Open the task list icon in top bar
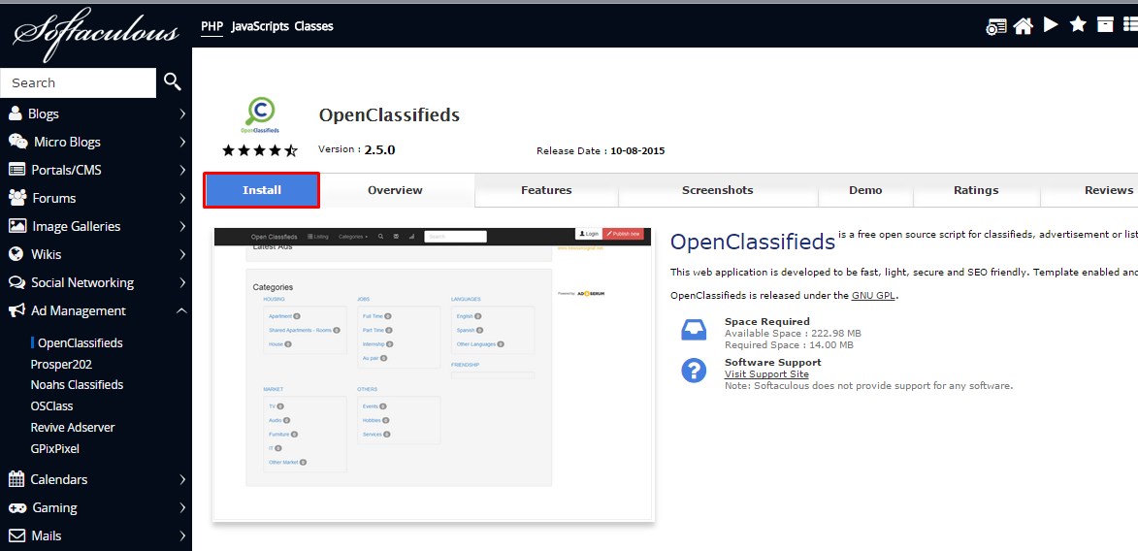The image size is (1138, 551). [995, 26]
